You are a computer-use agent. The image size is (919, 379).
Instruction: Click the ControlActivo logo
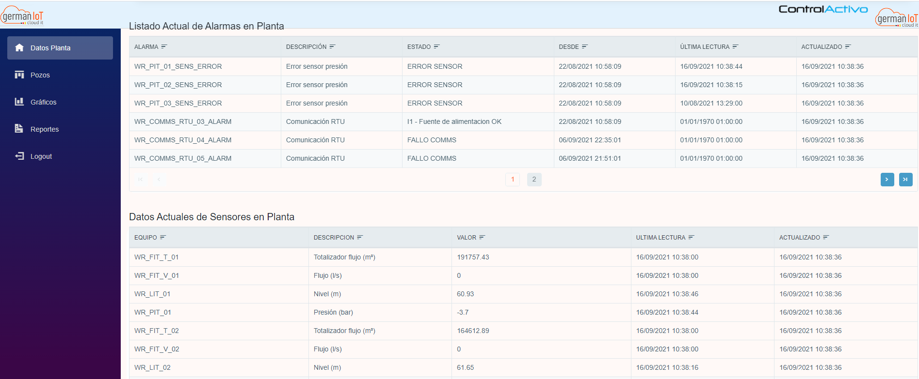pos(823,9)
